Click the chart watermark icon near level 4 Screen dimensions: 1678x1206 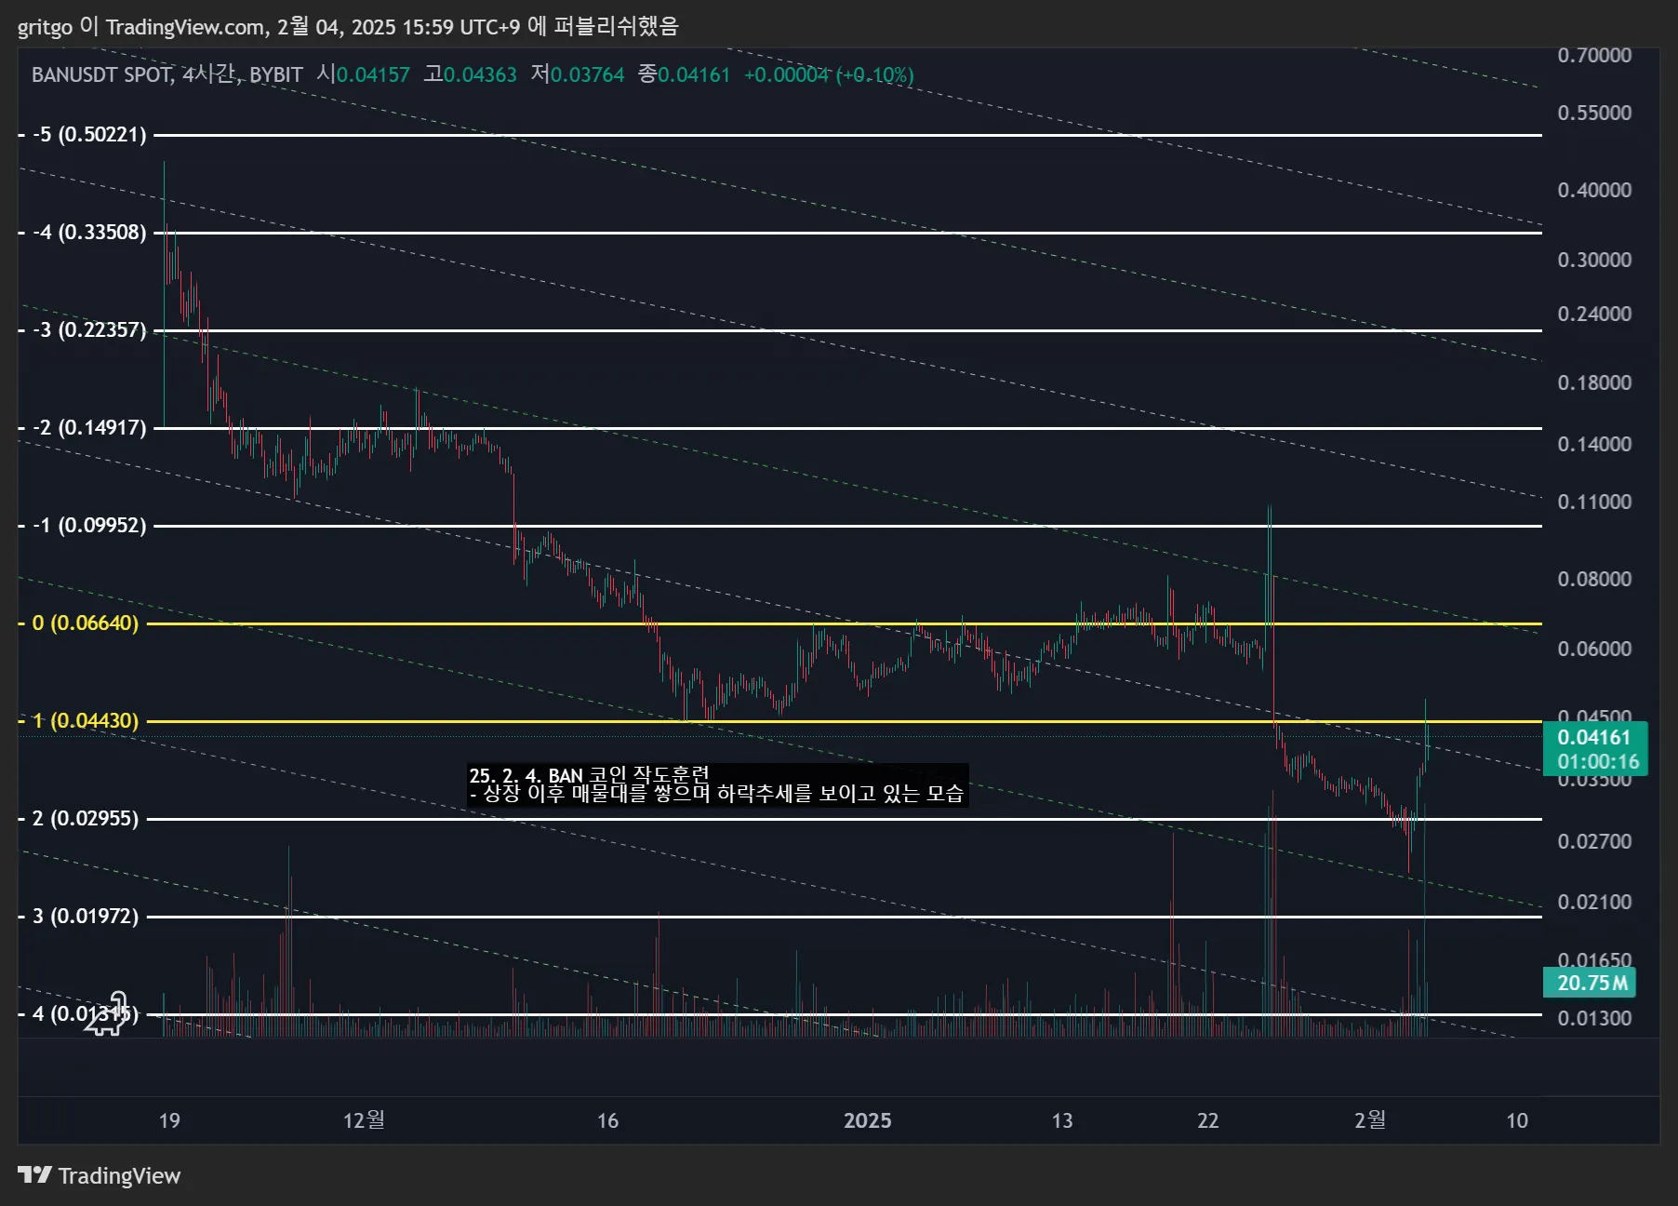107,1013
